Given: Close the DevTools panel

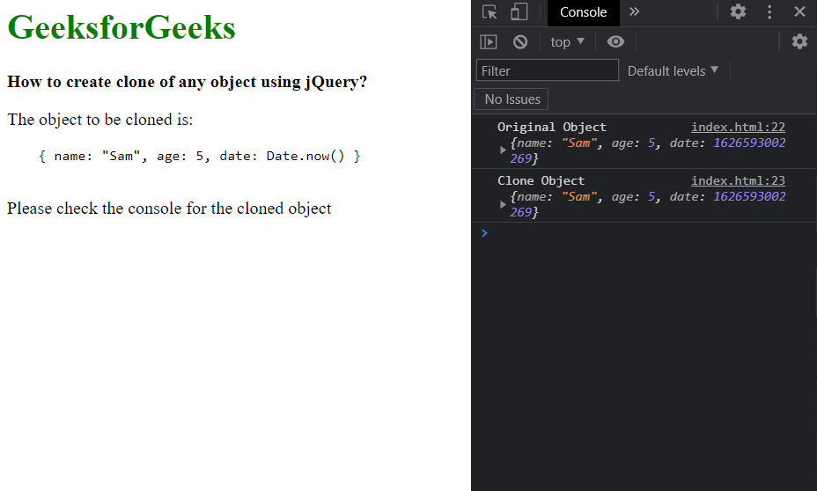Looking at the screenshot, I should (x=799, y=12).
